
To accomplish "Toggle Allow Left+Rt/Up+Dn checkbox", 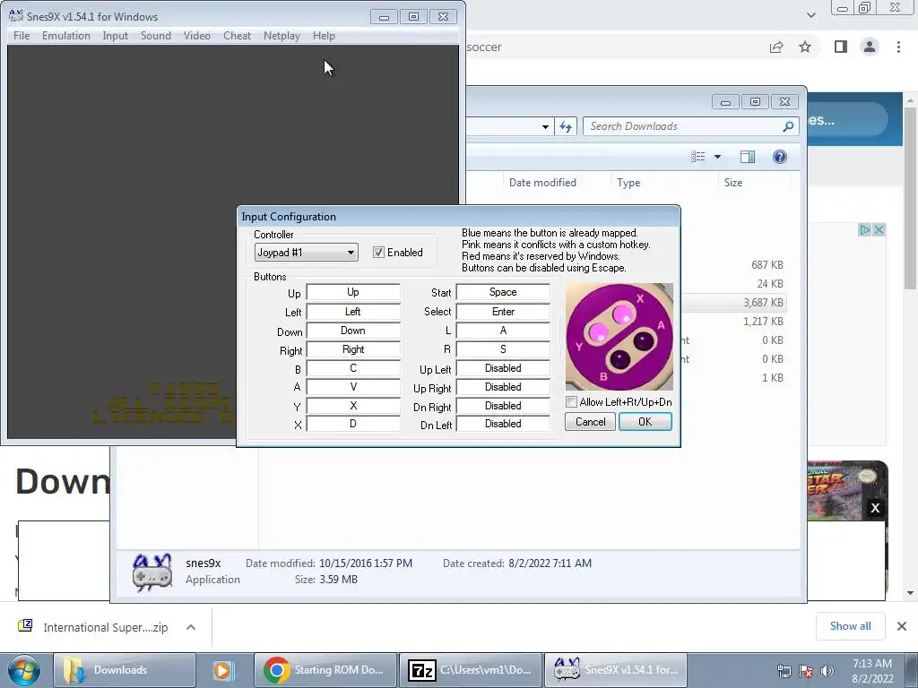I will 571,402.
